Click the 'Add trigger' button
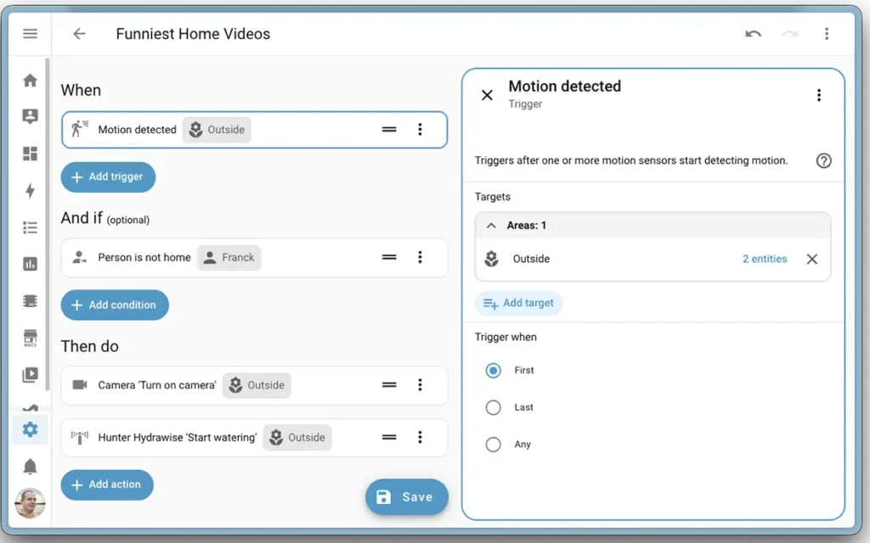This screenshot has width=870, height=543. tap(108, 176)
